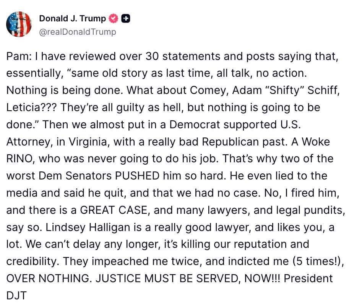Click the word "Pam:" starting the post
The height and width of the screenshot is (307, 357).
[x=19, y=56]
